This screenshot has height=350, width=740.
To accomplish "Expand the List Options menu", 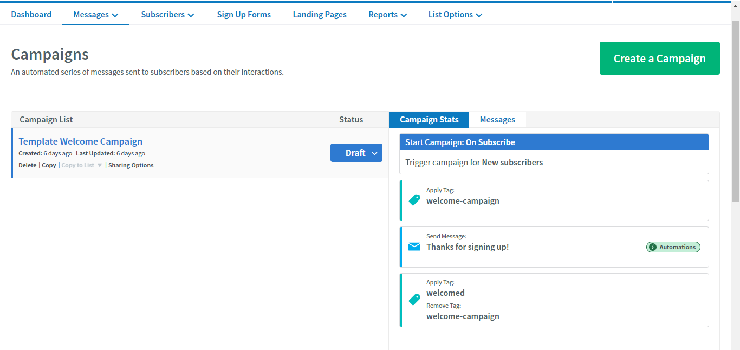I will click(455, 15).
